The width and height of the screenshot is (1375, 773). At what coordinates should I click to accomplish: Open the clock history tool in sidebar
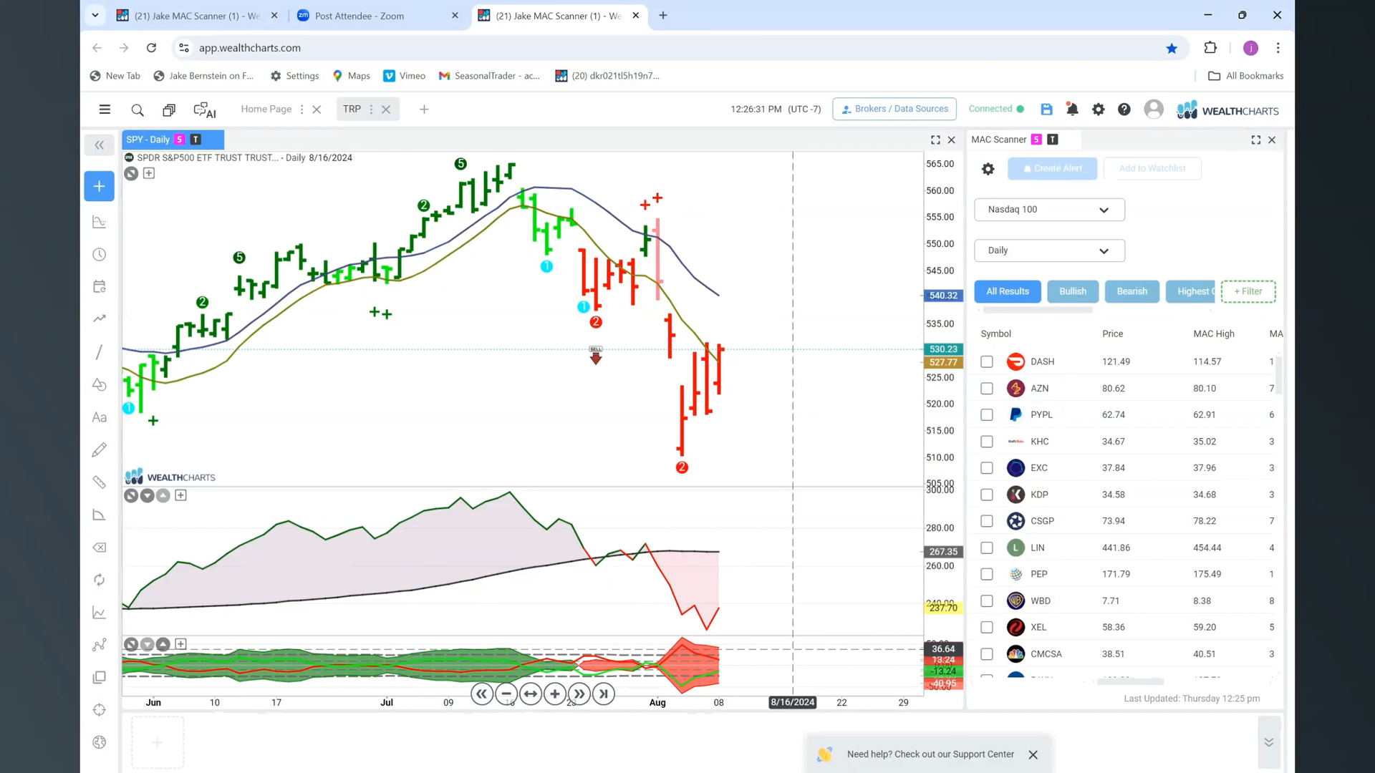pos(100,255)
